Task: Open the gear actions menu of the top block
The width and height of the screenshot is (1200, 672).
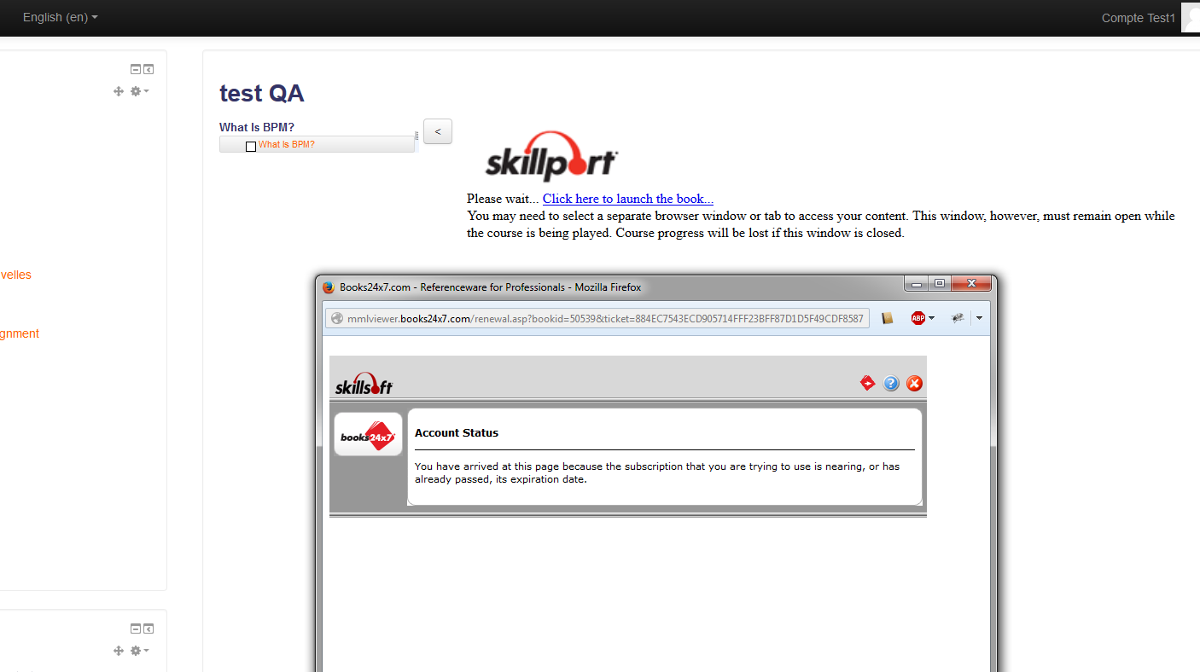Action: pyautogui.click(x=140, y=91)
